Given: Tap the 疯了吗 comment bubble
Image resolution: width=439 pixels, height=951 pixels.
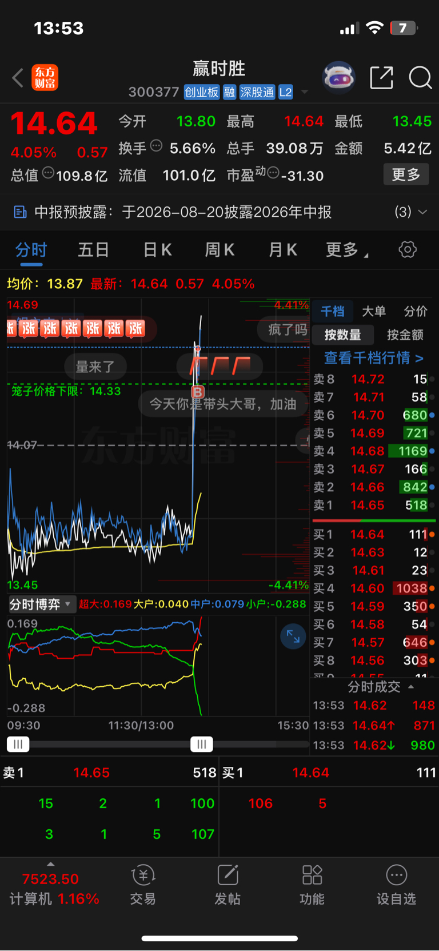Looking at the screenshot, I should click(x=285, y=329).
